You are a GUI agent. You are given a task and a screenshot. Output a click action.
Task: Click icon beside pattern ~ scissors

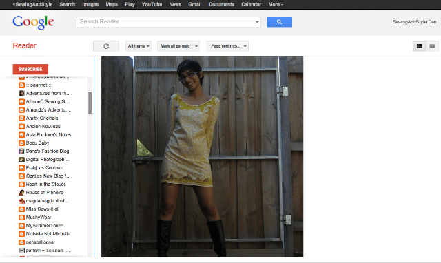tap(21, 251)
